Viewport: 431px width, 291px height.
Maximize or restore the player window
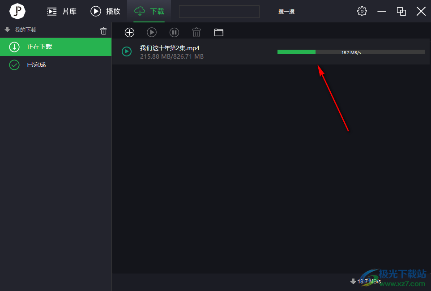(401, 11)
